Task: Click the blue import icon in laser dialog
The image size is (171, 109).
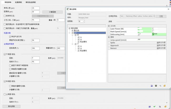Action: [152, 86]
